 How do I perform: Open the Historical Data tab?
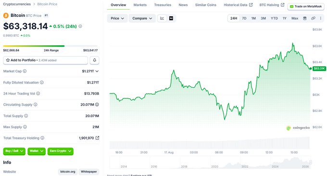pos(238,5)
